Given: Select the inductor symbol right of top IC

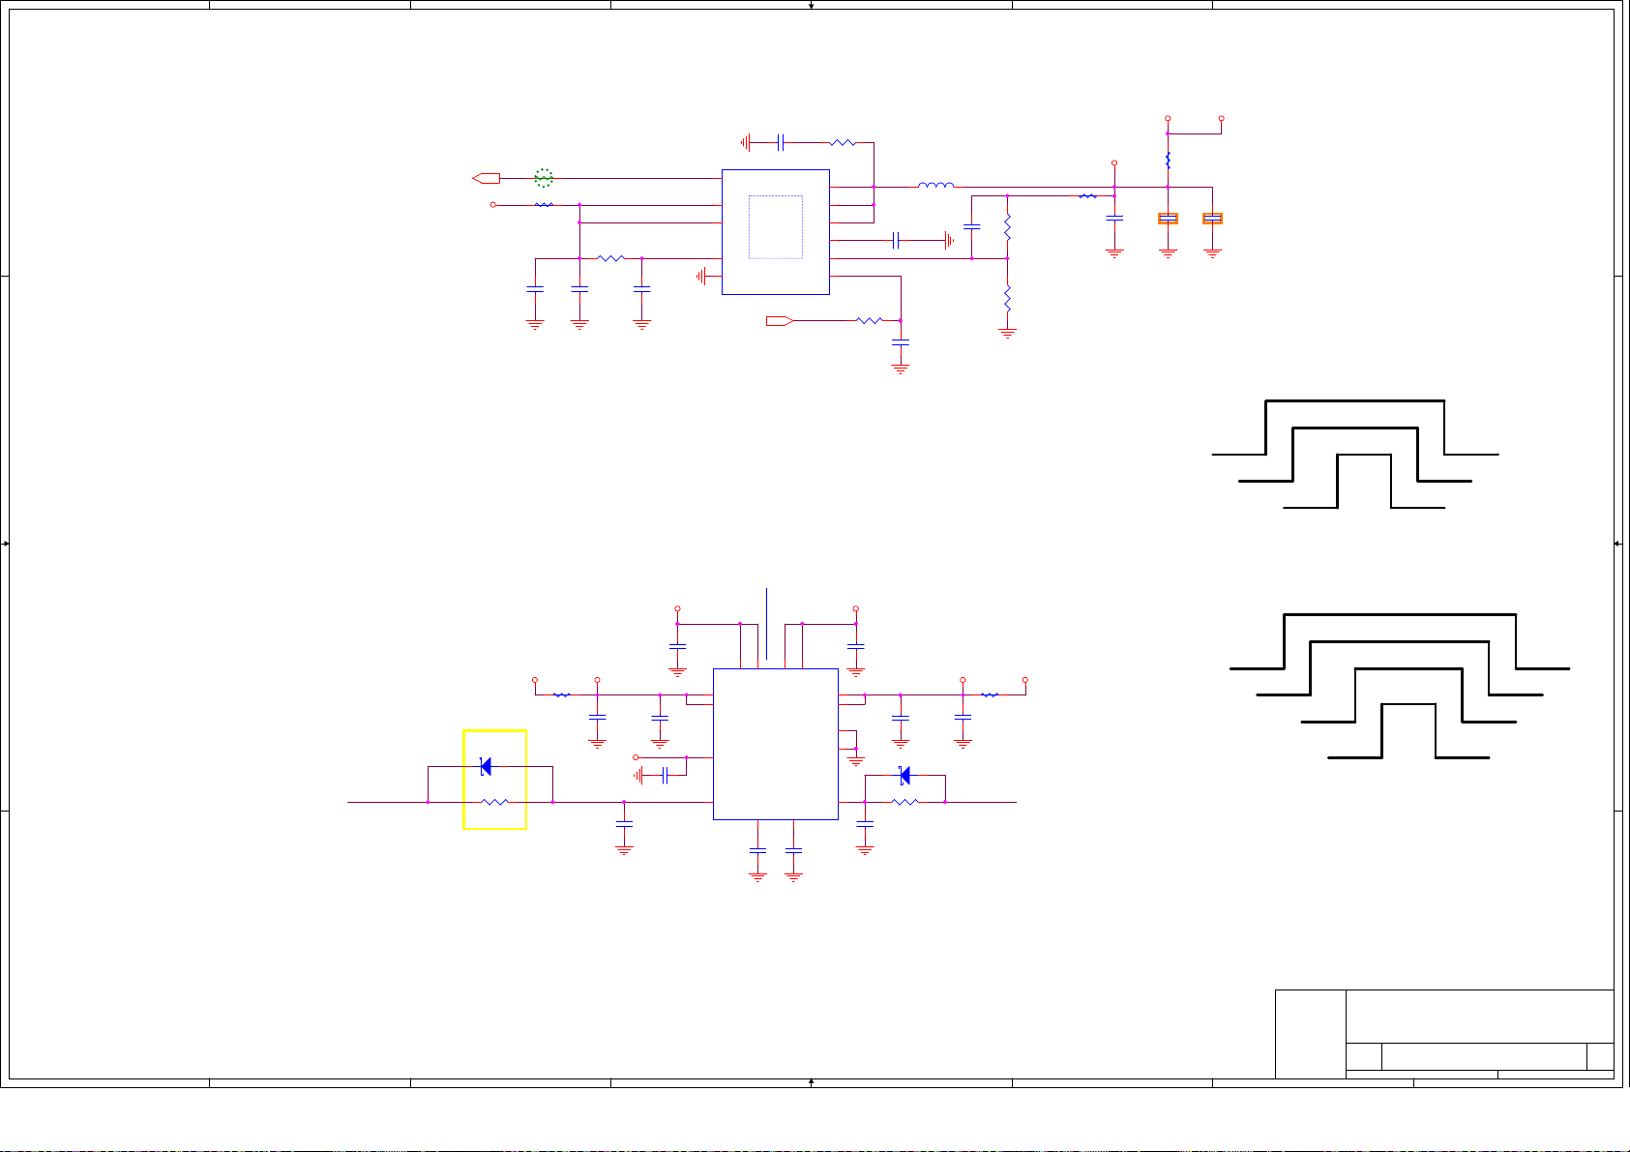Looking at the screenshot, I should (935, 186).
